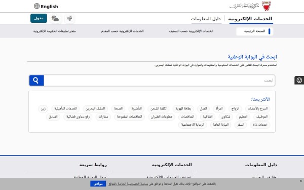The image size is (304, 190).
Task: Switch language to English
Action: 49,7
